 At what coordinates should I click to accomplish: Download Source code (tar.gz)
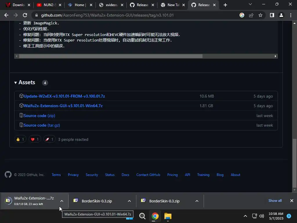pyautogui.click(x=42, y=125)
